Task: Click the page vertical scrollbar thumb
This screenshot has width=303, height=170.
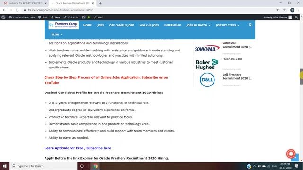Action: (301, 76)
